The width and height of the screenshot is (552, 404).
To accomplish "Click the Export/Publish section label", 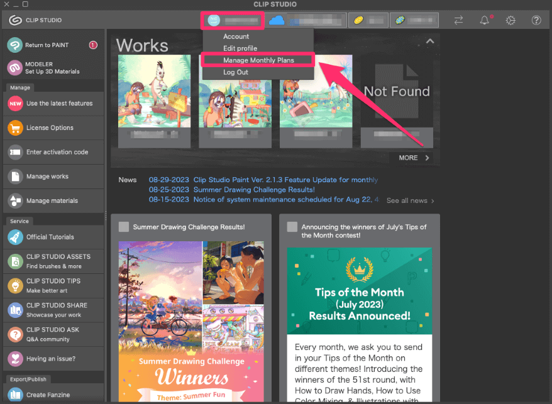I will [x=28, y=379].
